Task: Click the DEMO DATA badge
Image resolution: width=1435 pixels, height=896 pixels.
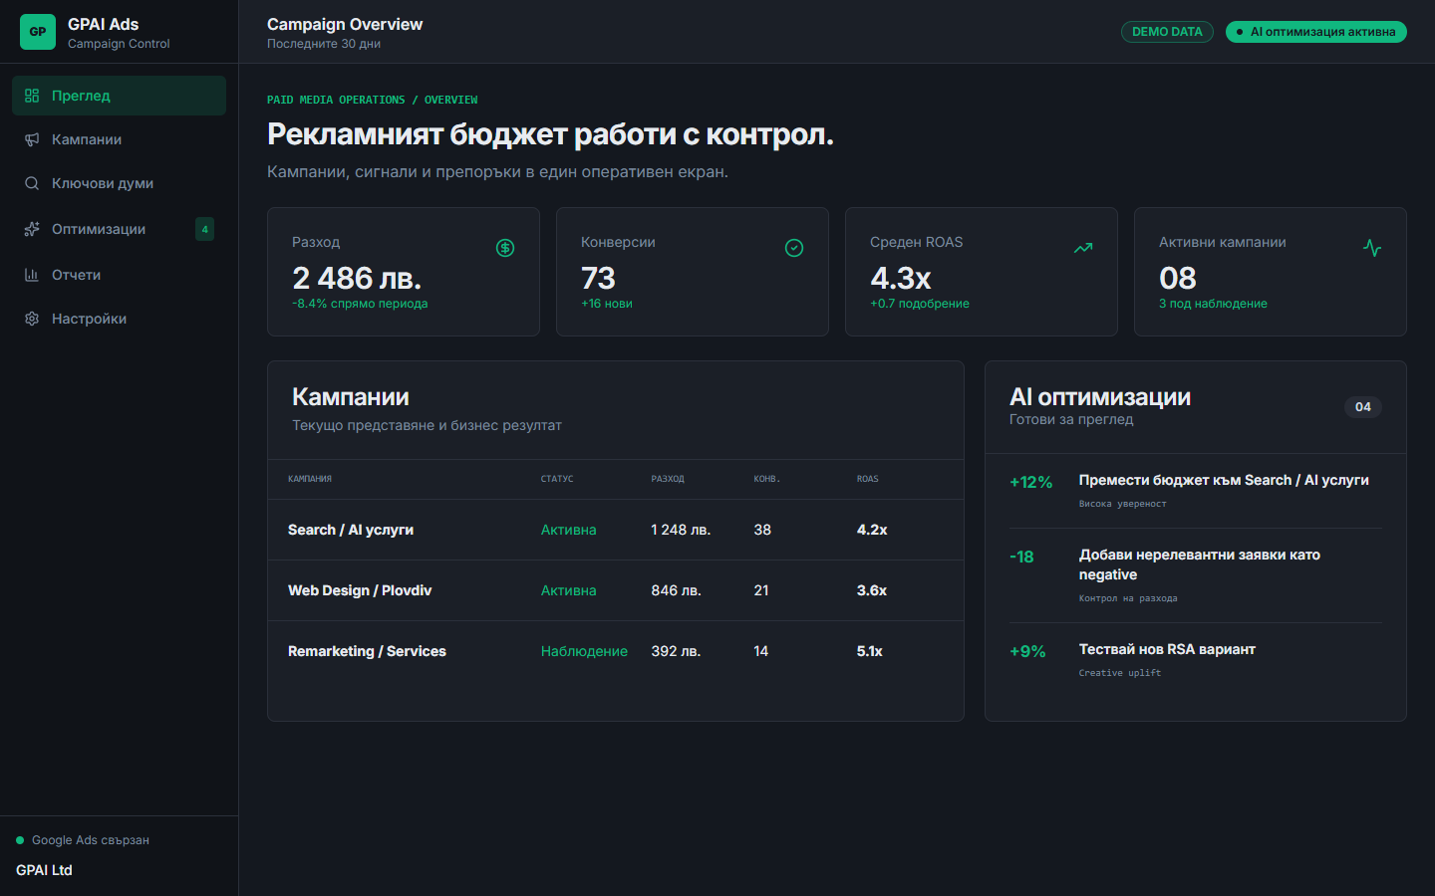Action: pyautogui.click(x=1167, y=32)
